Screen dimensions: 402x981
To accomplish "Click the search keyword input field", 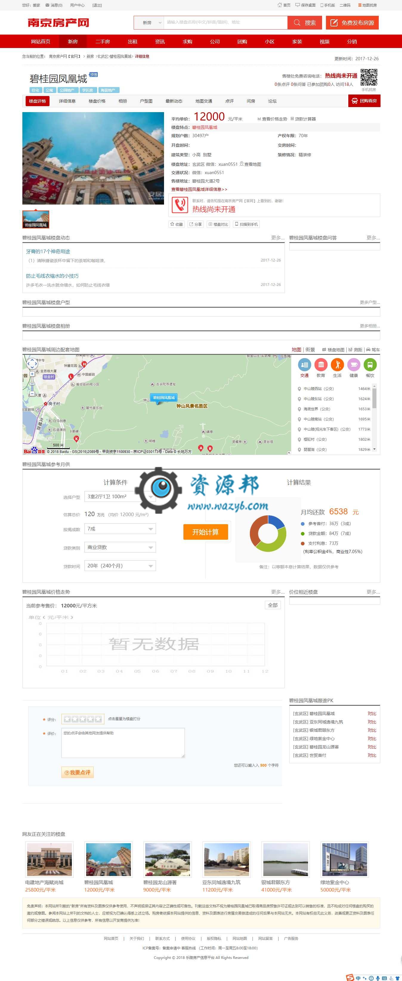I will [225, 22].
